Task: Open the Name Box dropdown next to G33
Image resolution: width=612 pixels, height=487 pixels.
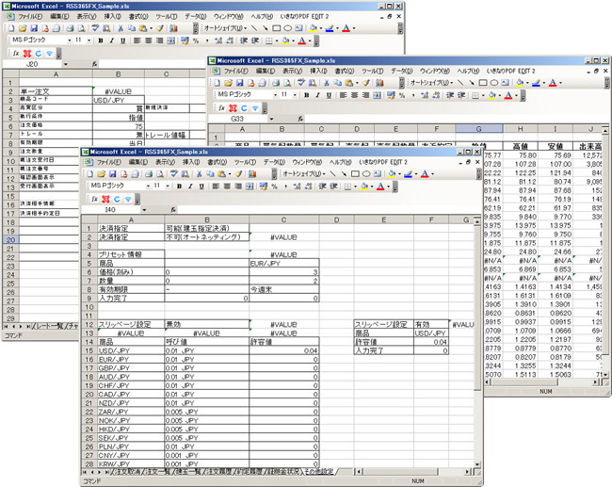Action: (271, 119)
